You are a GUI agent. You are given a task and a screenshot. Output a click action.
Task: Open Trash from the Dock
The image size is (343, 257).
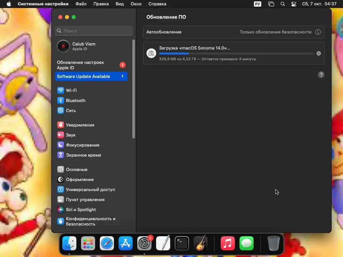pos(274,243)
